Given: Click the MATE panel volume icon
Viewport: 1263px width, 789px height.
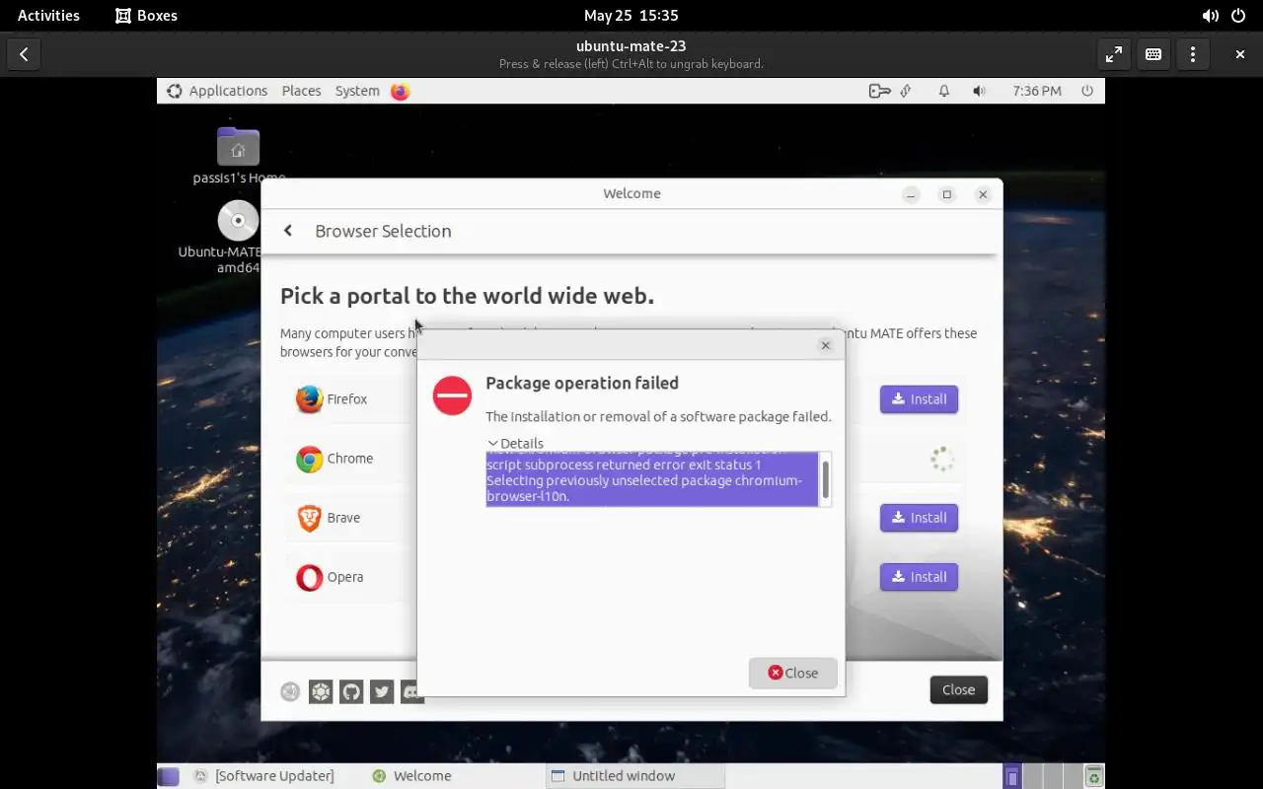Looking at the screenshot, I should coord(979,91).
